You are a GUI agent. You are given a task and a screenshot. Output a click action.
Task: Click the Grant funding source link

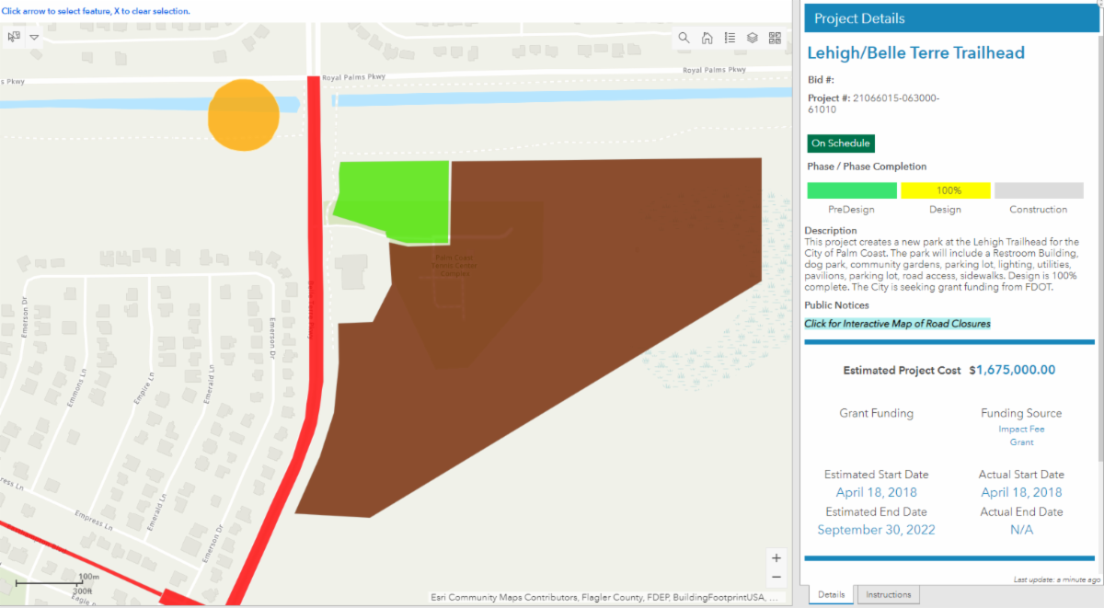click(1021, 442)
